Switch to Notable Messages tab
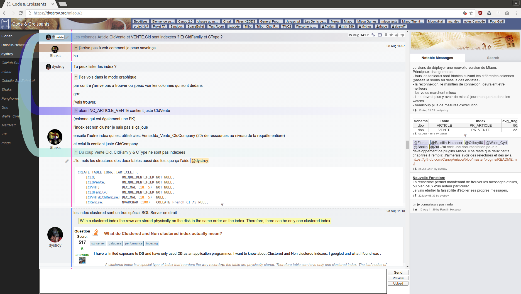Image resolution: width=521 pixels, height=294 pixels. pos(437,58)
